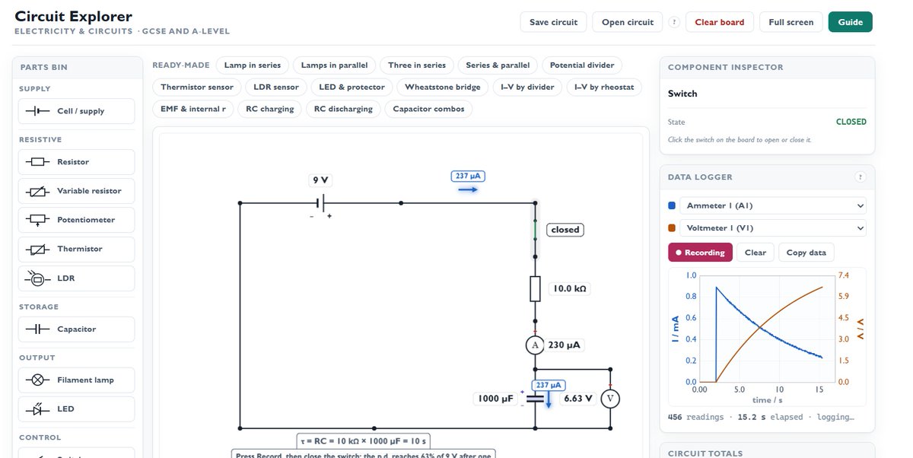The width and height of the screenshot is (913, 458).
Task: Add a Filament lamp to the board
Action: (x=76, y=380)
